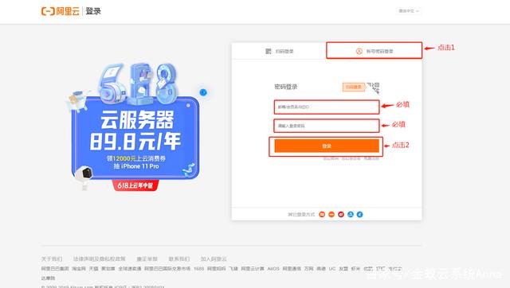Image resolution: width=510 pixels, height=288 pixels.
Task: Open the 简体中文 language dropdown
Action: (x=409, y=11)
